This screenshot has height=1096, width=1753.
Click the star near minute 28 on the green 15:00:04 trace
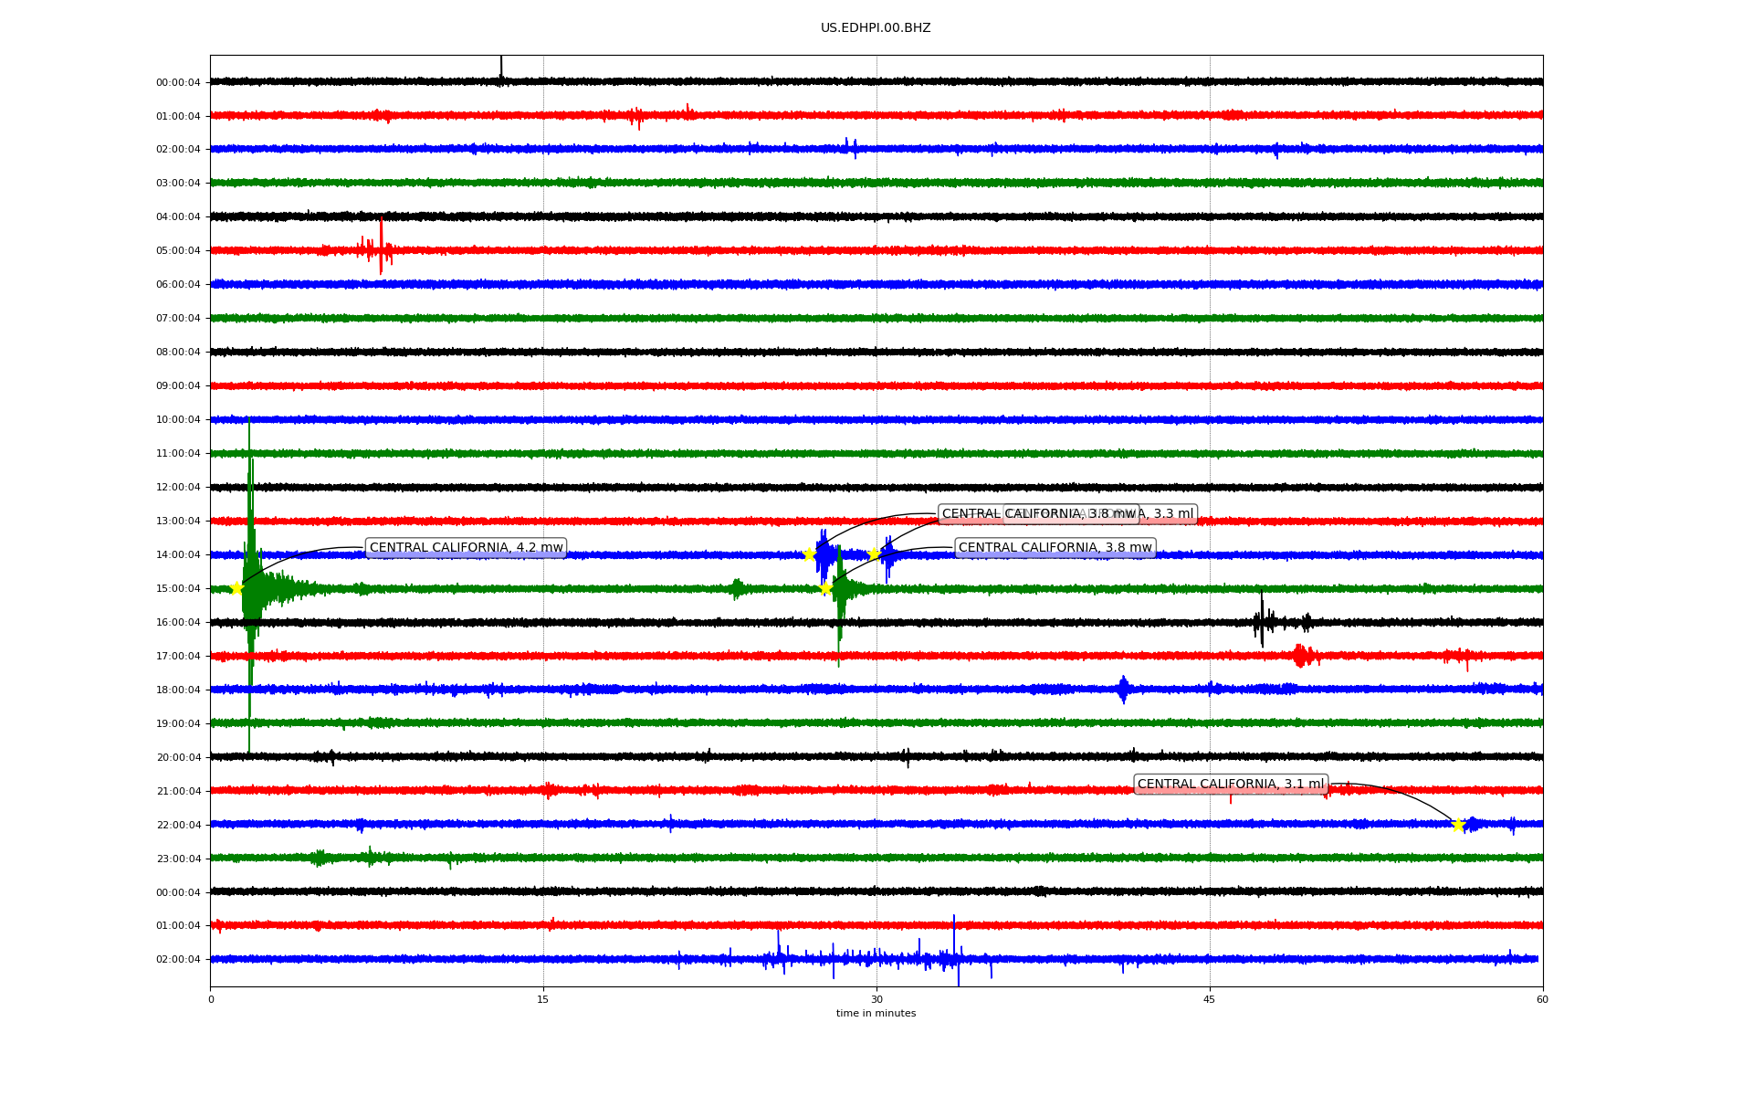(x=825, y=588)
